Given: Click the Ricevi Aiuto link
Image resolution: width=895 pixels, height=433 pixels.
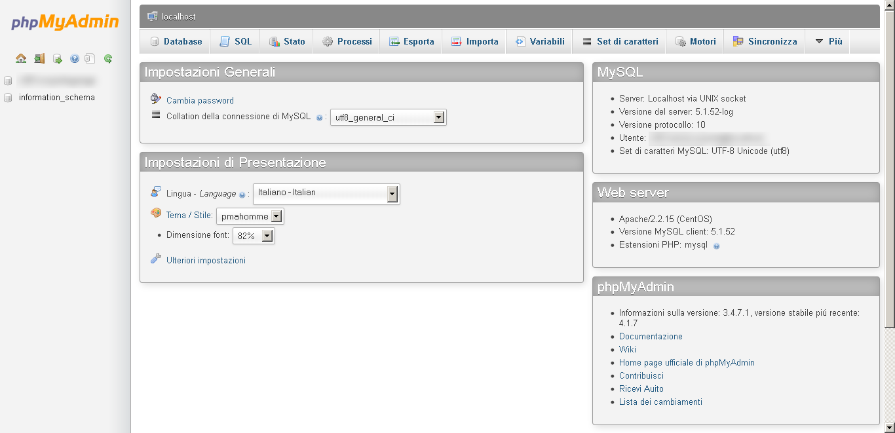Looking at the screenshot, I should tap(641, 388).
